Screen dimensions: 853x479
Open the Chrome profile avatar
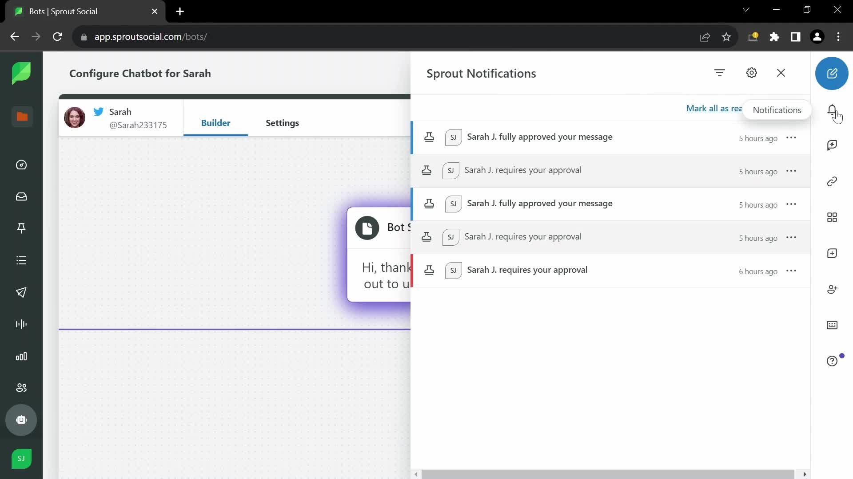[x=817, y=37]
